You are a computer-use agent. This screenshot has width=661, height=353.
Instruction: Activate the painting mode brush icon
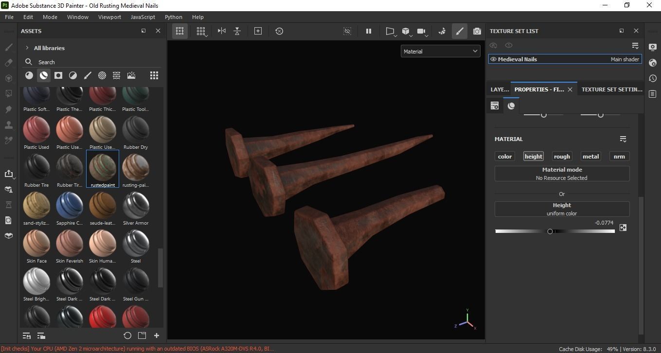point(459,31)
